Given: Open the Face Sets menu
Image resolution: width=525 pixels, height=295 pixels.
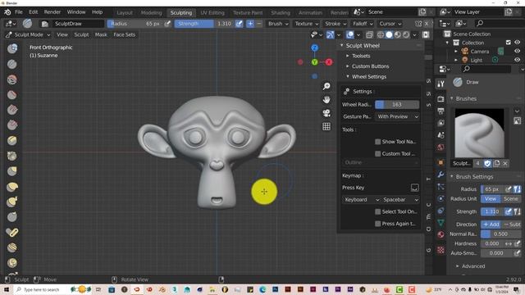Looking at the screenshot, I should [124, 34].
